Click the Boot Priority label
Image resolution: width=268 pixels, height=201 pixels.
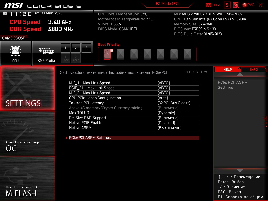(x=109, y=44)
